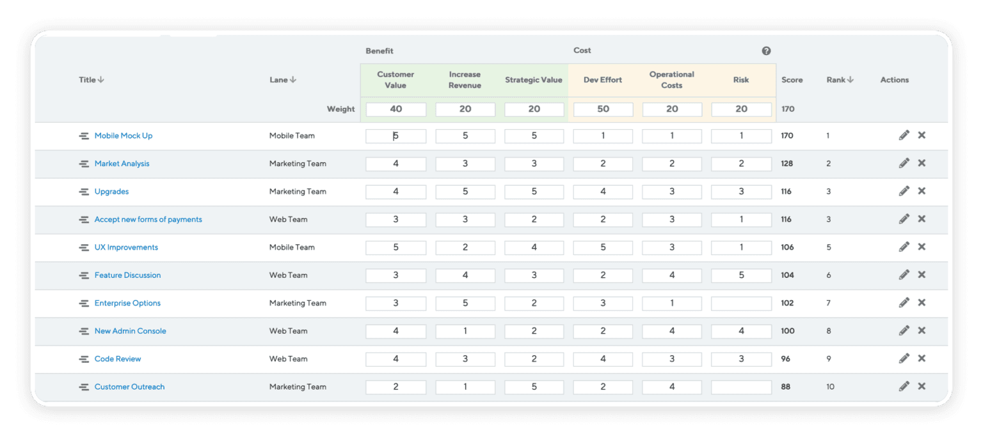Grab the drag handle beside Upgrades

[x=84, y=191]
